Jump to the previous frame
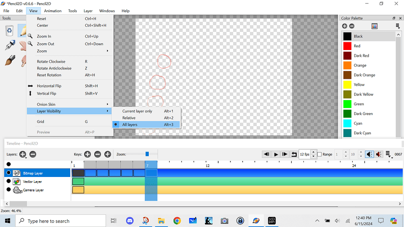The height and width of the screenshot is (227, 404). coord(266,154)
